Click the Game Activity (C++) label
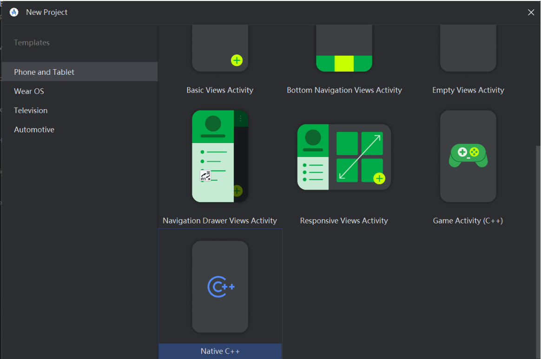 [468, 221]
